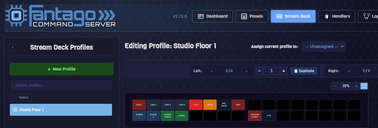Click the fit-to-view zoom icon
The height and width of the screenshot is (128, 378).
364,86
